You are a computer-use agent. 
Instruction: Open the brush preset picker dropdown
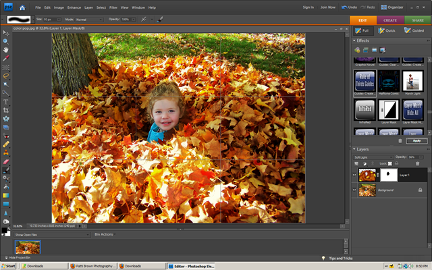[33, 20]
